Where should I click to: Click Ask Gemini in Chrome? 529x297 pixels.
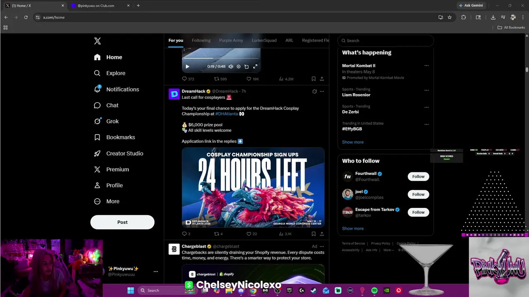[470, 5]
